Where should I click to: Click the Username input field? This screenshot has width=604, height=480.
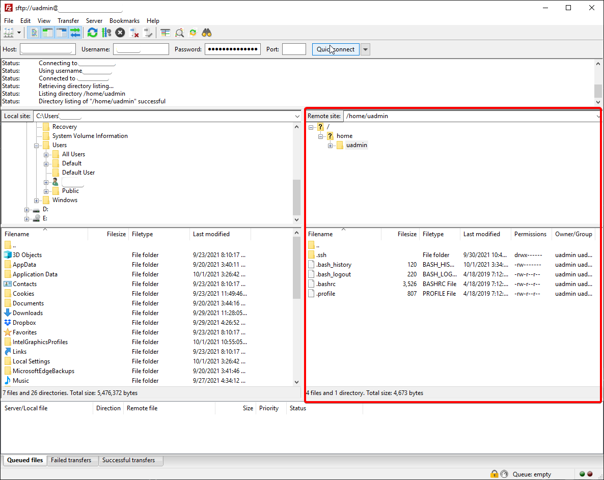coord(141,49)
